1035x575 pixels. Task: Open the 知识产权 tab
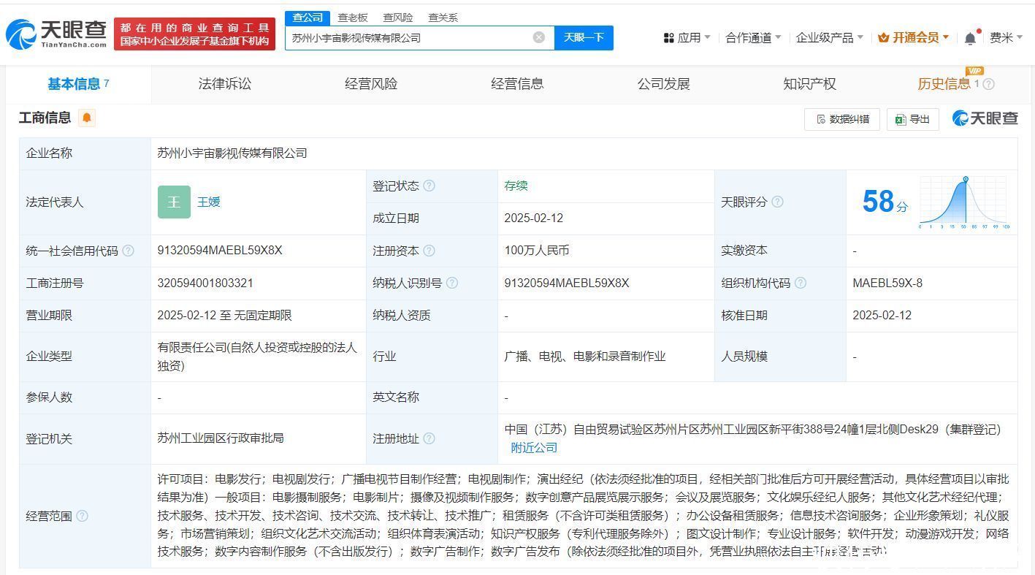pyautogui.click(x=809, y=84)
